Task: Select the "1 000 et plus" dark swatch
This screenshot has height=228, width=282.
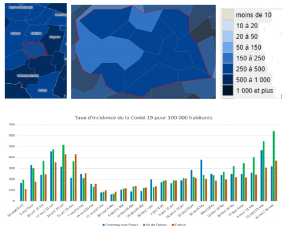Action: [228, 90]
